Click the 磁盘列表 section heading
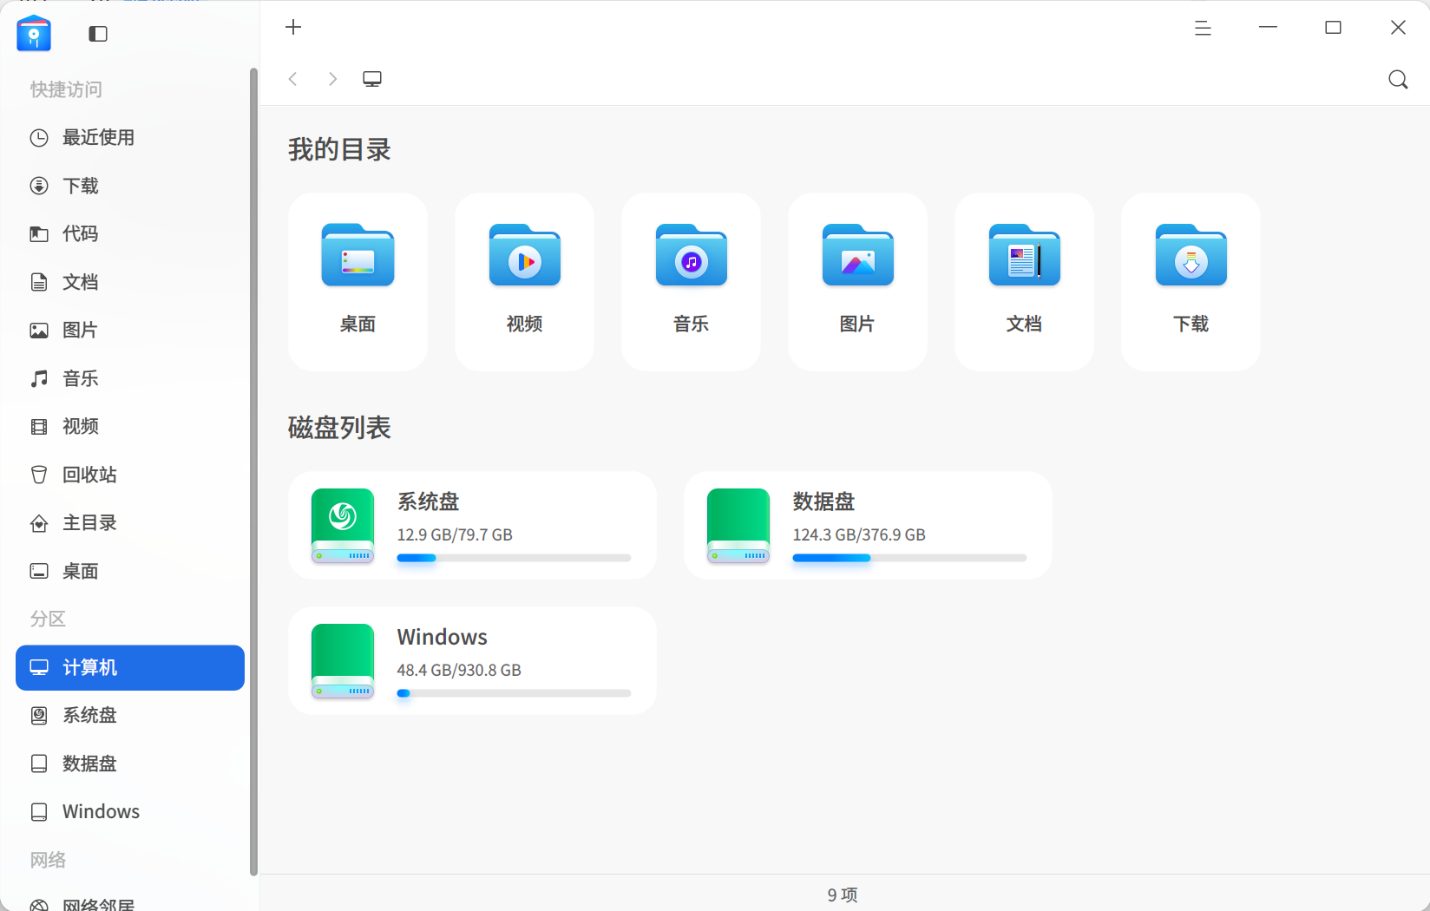The height and width of the screenshot is (911, 1430). pos(339,427)
